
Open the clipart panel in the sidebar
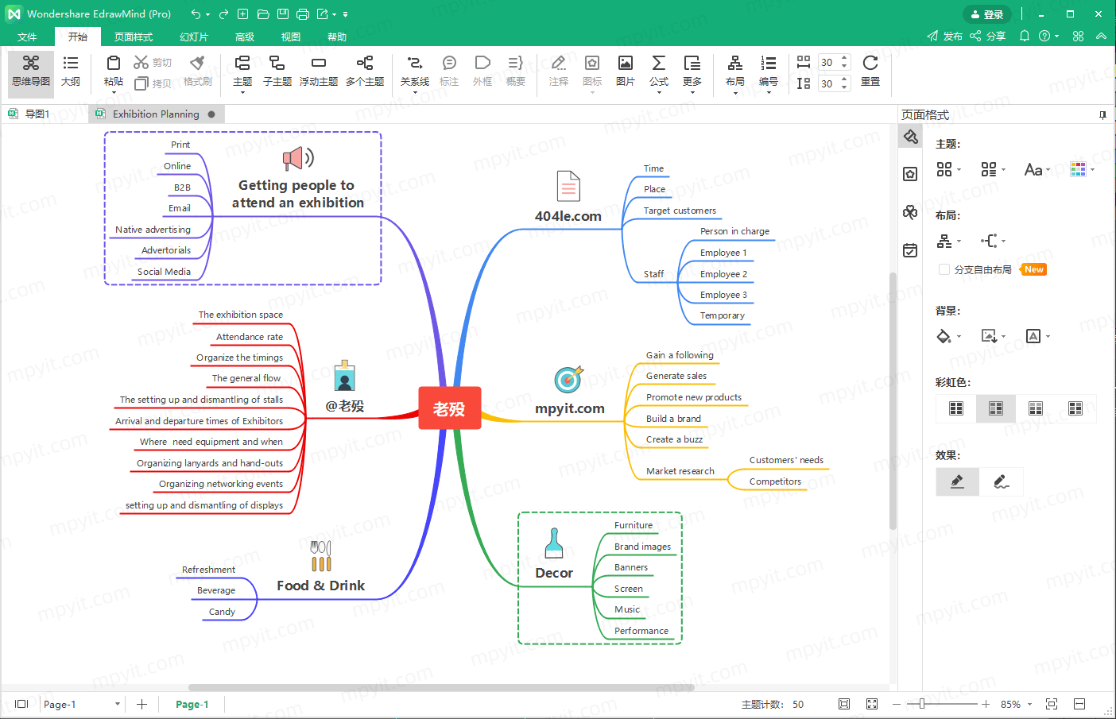[x=910, y=211]
